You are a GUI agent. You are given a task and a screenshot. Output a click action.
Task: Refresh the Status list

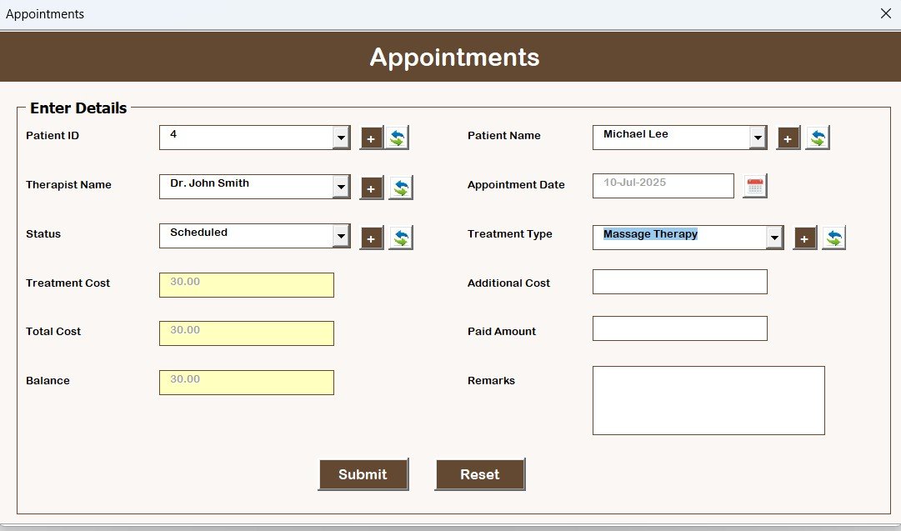(x=401, y=238)
